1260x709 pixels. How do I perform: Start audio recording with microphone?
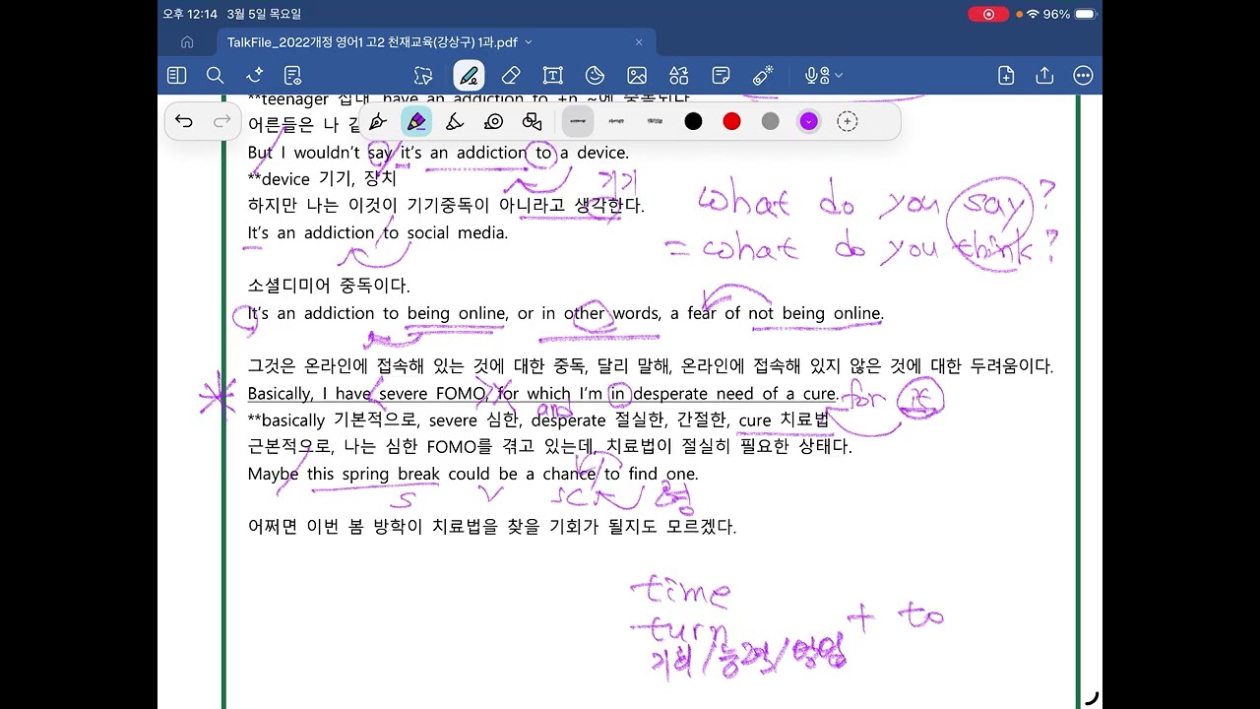pyautogui.click(x=816, y=76)
